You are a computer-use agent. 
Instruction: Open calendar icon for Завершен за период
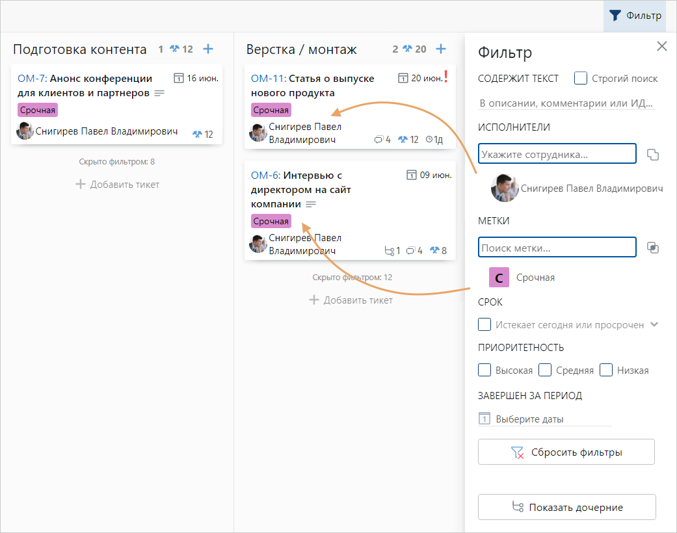click(484, 419)
